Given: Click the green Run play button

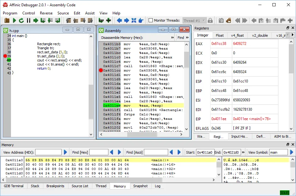Looking at the screenshot, I should point(14,20).
